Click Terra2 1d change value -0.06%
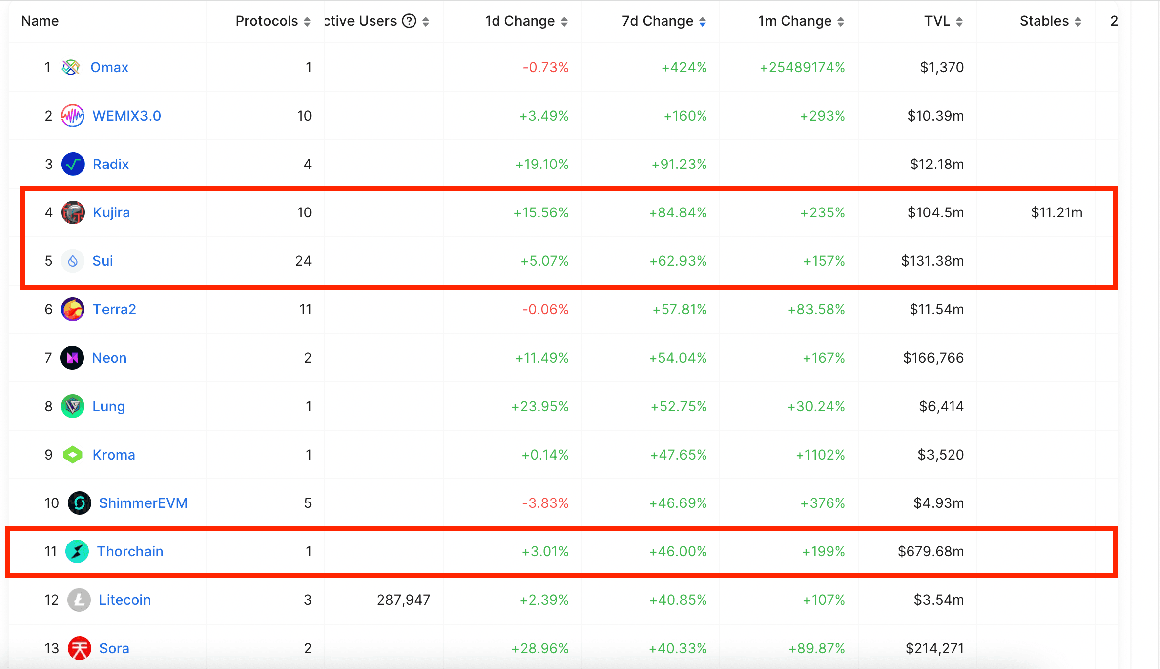 point(545,309)
